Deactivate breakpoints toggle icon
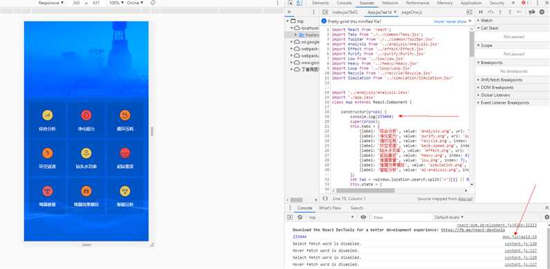Screen dimensions: 550x269 click(x=532, y=12)
